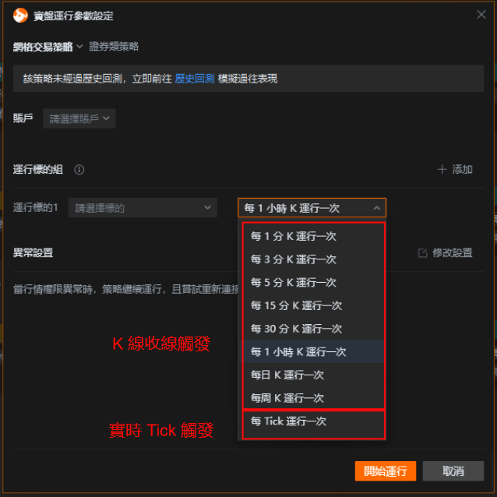Image resolution: width=497 pixels, height=497 pixels.
Task: Collapse the 每 1 小時 K 運行一次 frequency combo box
Action: pos(312,208)
